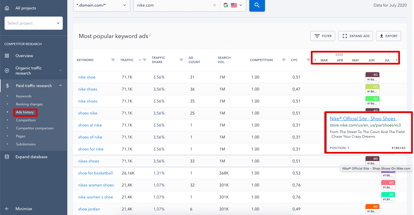Open keyword link shoes of nike

pos(90,137)
